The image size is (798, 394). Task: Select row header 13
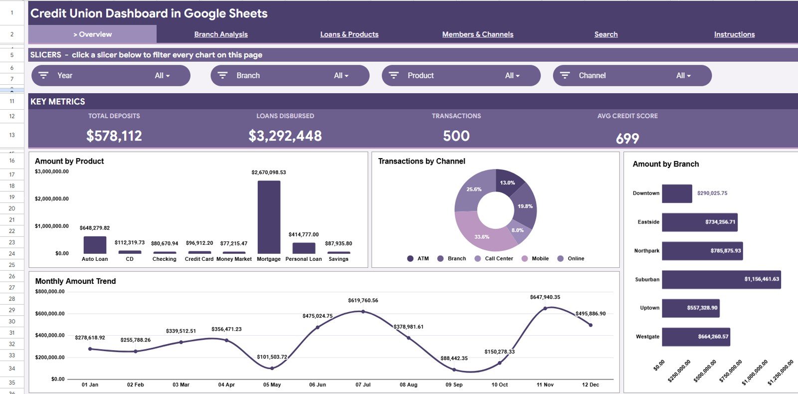coord(12,135)
